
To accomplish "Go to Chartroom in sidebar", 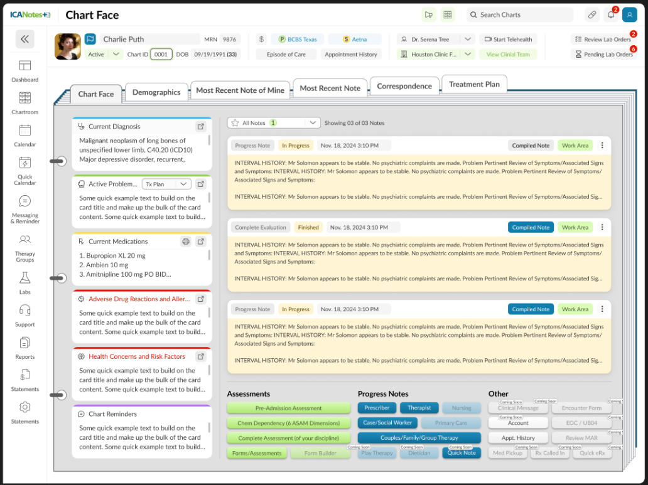I will 24,103.
